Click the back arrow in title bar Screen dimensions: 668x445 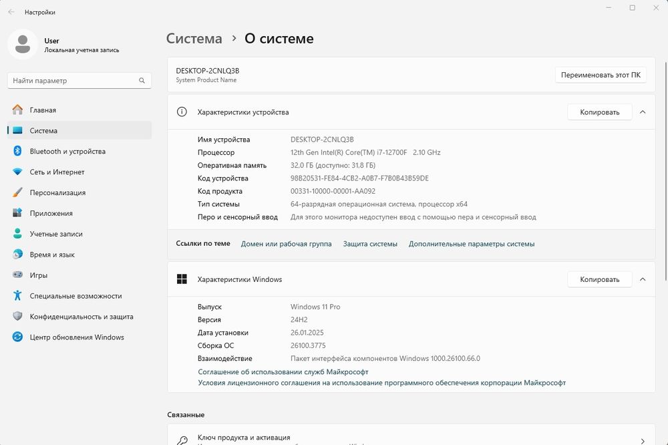coord(11,12)
